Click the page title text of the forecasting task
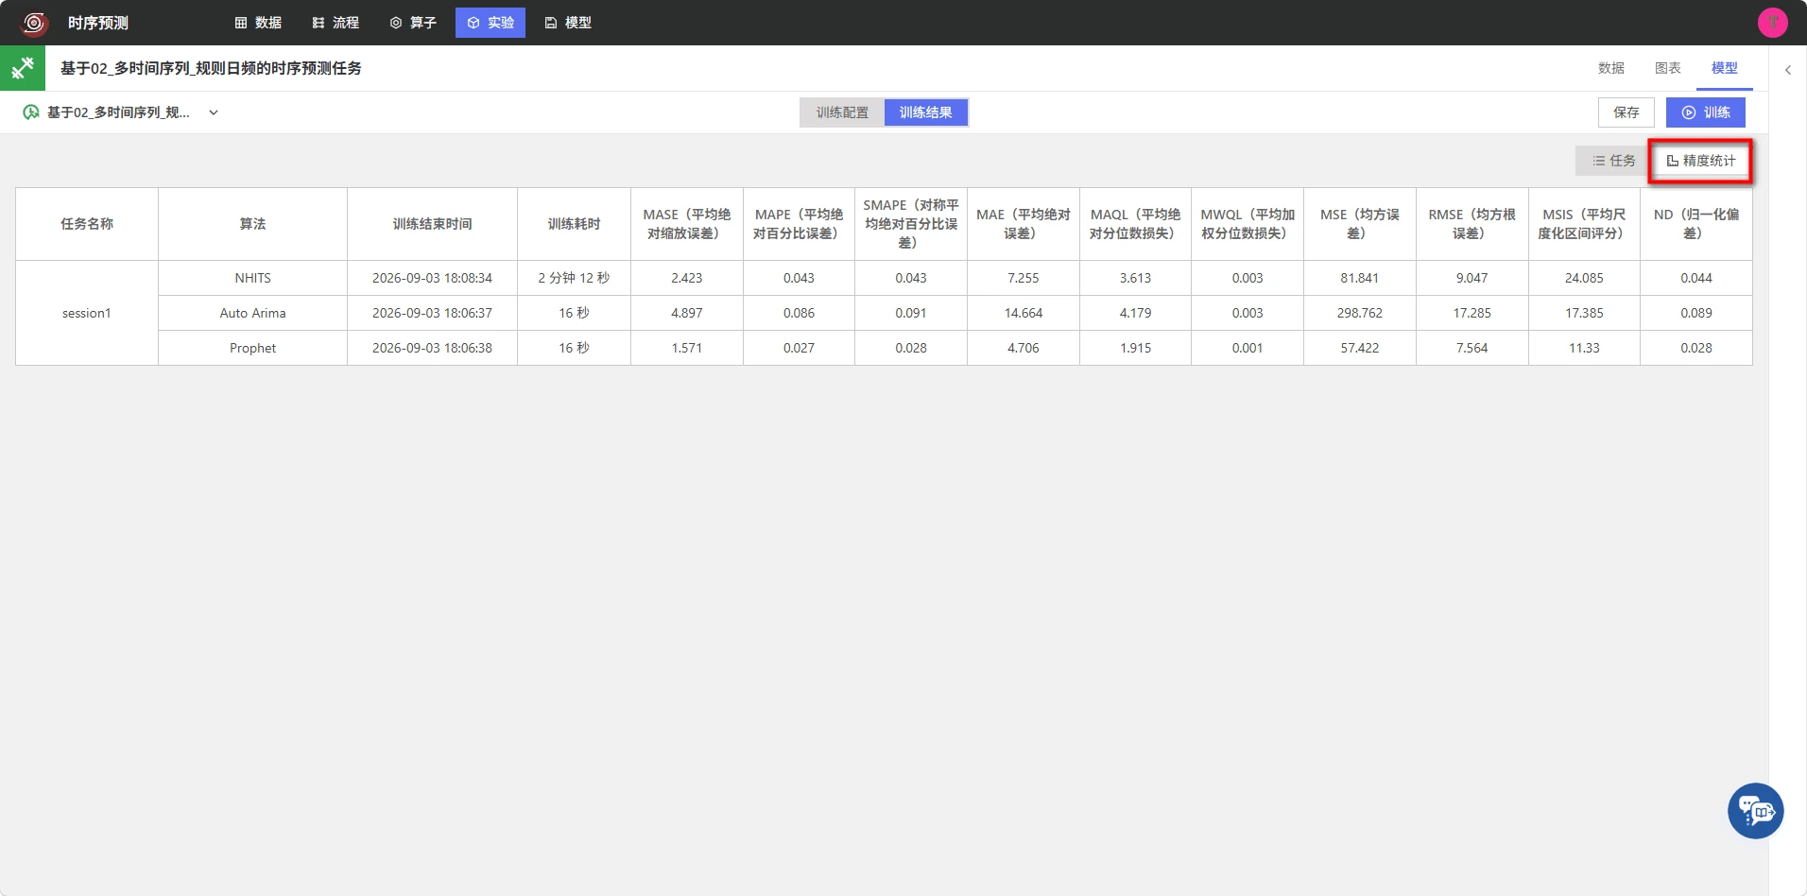The height and width of the screenshot is (896, 1807). click(211, 68)
